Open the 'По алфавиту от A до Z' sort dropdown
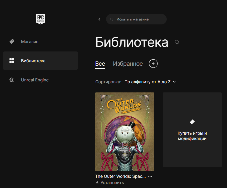This screenshot has height=188, width=227. coord(150,82)
